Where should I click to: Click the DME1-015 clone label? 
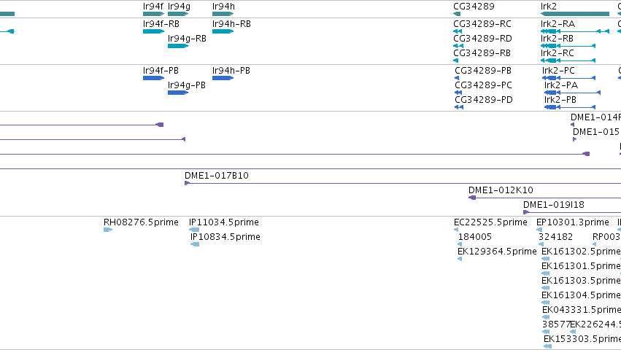coord(596,132)
